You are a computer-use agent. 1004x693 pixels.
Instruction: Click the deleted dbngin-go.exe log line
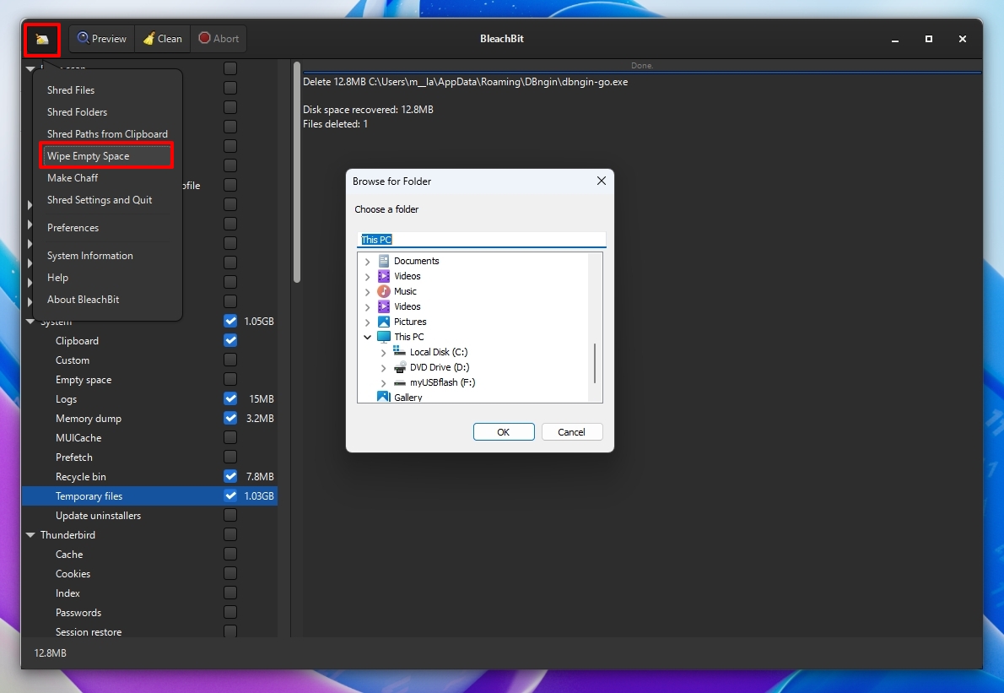pyautogui.click(x=466, y=82)
